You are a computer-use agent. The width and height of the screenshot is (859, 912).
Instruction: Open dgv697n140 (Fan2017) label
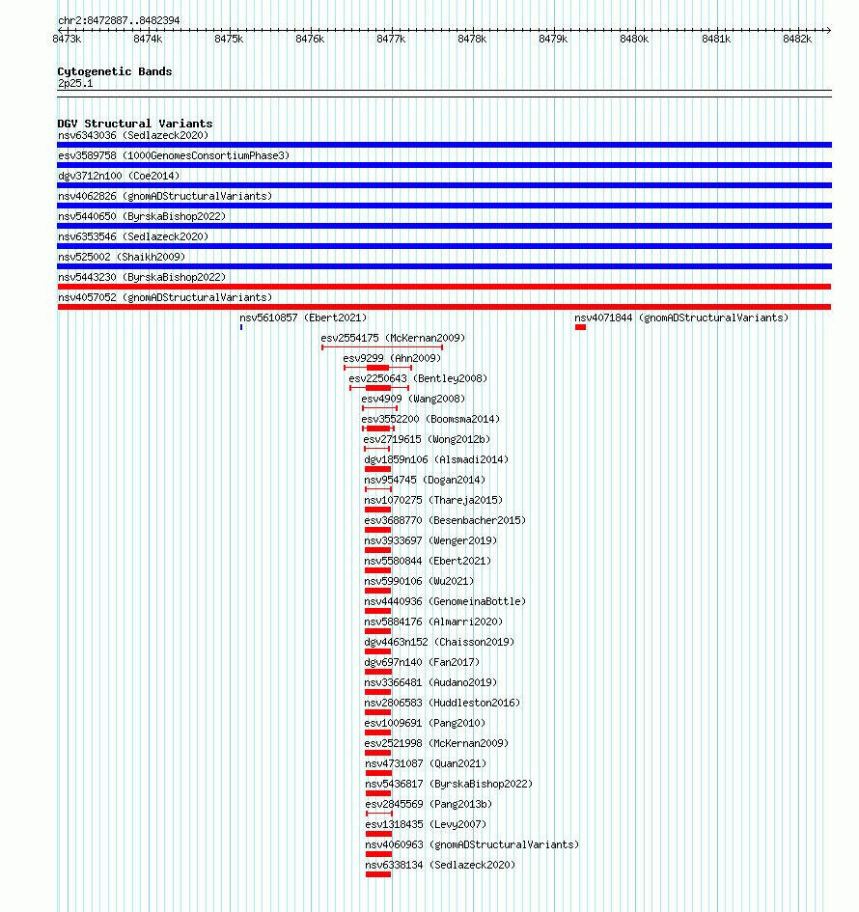[422, 662]
